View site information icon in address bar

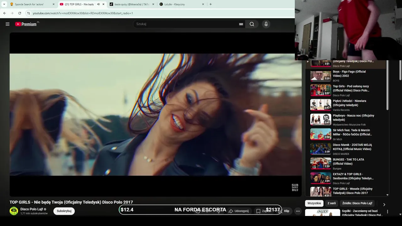click(x=29, y=13)
